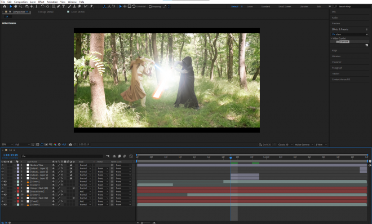Select the Roto Brush tool
The height and width of the screenshot is (224, 372).
coord(86,6)
